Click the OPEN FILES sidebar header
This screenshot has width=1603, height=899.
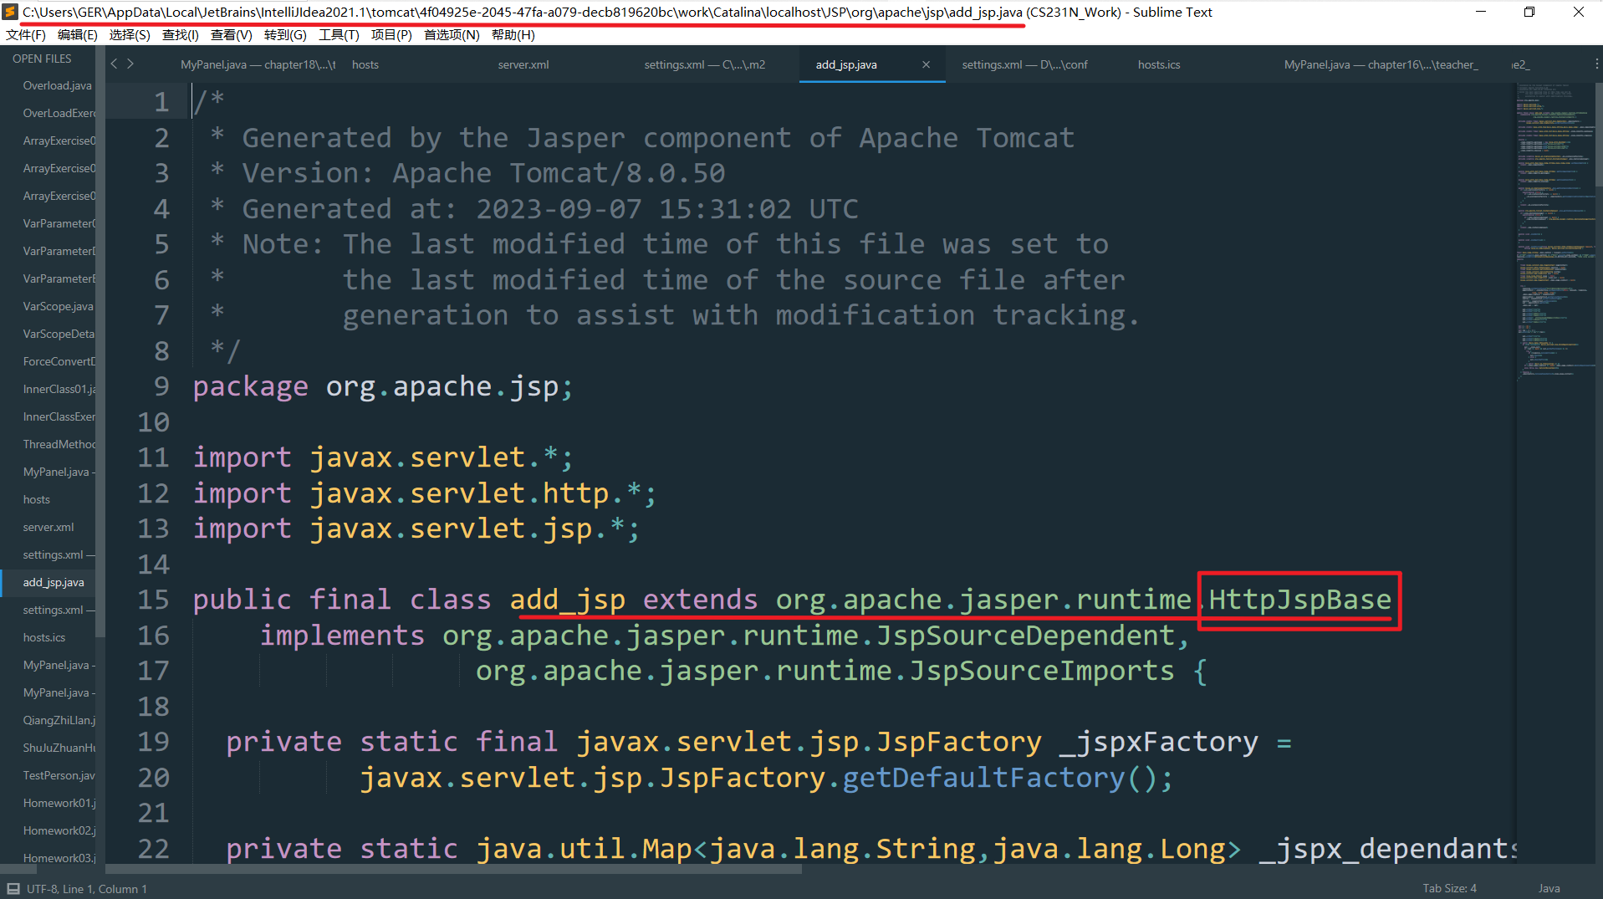(42, 59)
